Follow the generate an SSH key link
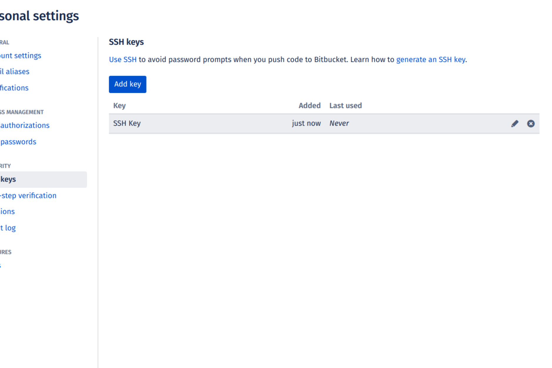 pyautogui.click(x=431, y=59)
